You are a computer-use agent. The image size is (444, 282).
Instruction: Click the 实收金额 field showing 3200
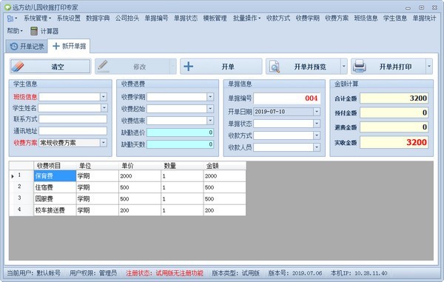(394, 142)
